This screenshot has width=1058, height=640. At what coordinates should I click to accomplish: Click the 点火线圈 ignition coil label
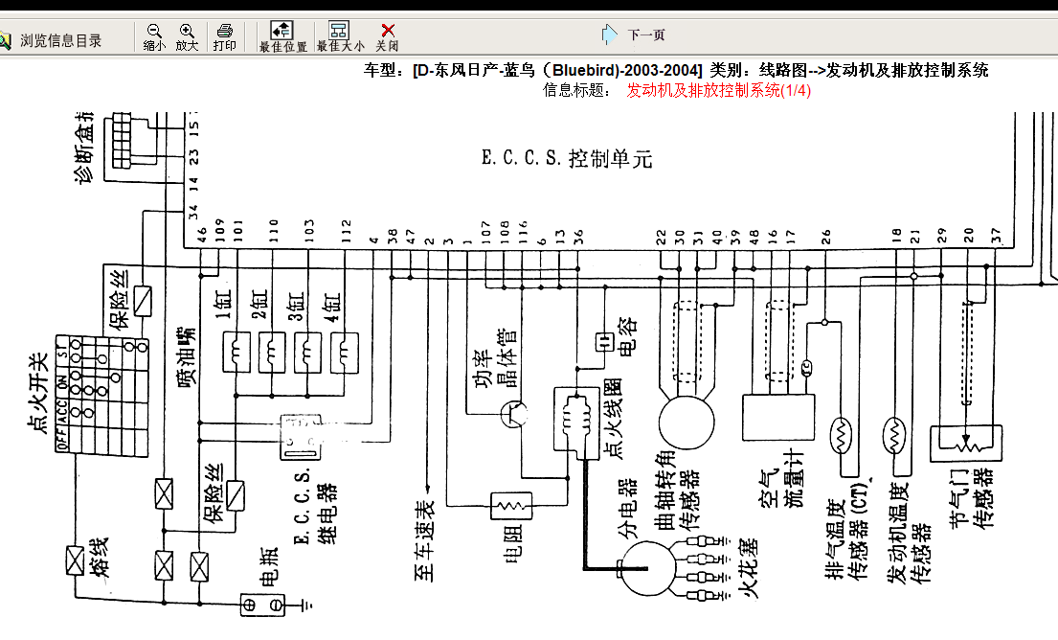pos(614,420)
